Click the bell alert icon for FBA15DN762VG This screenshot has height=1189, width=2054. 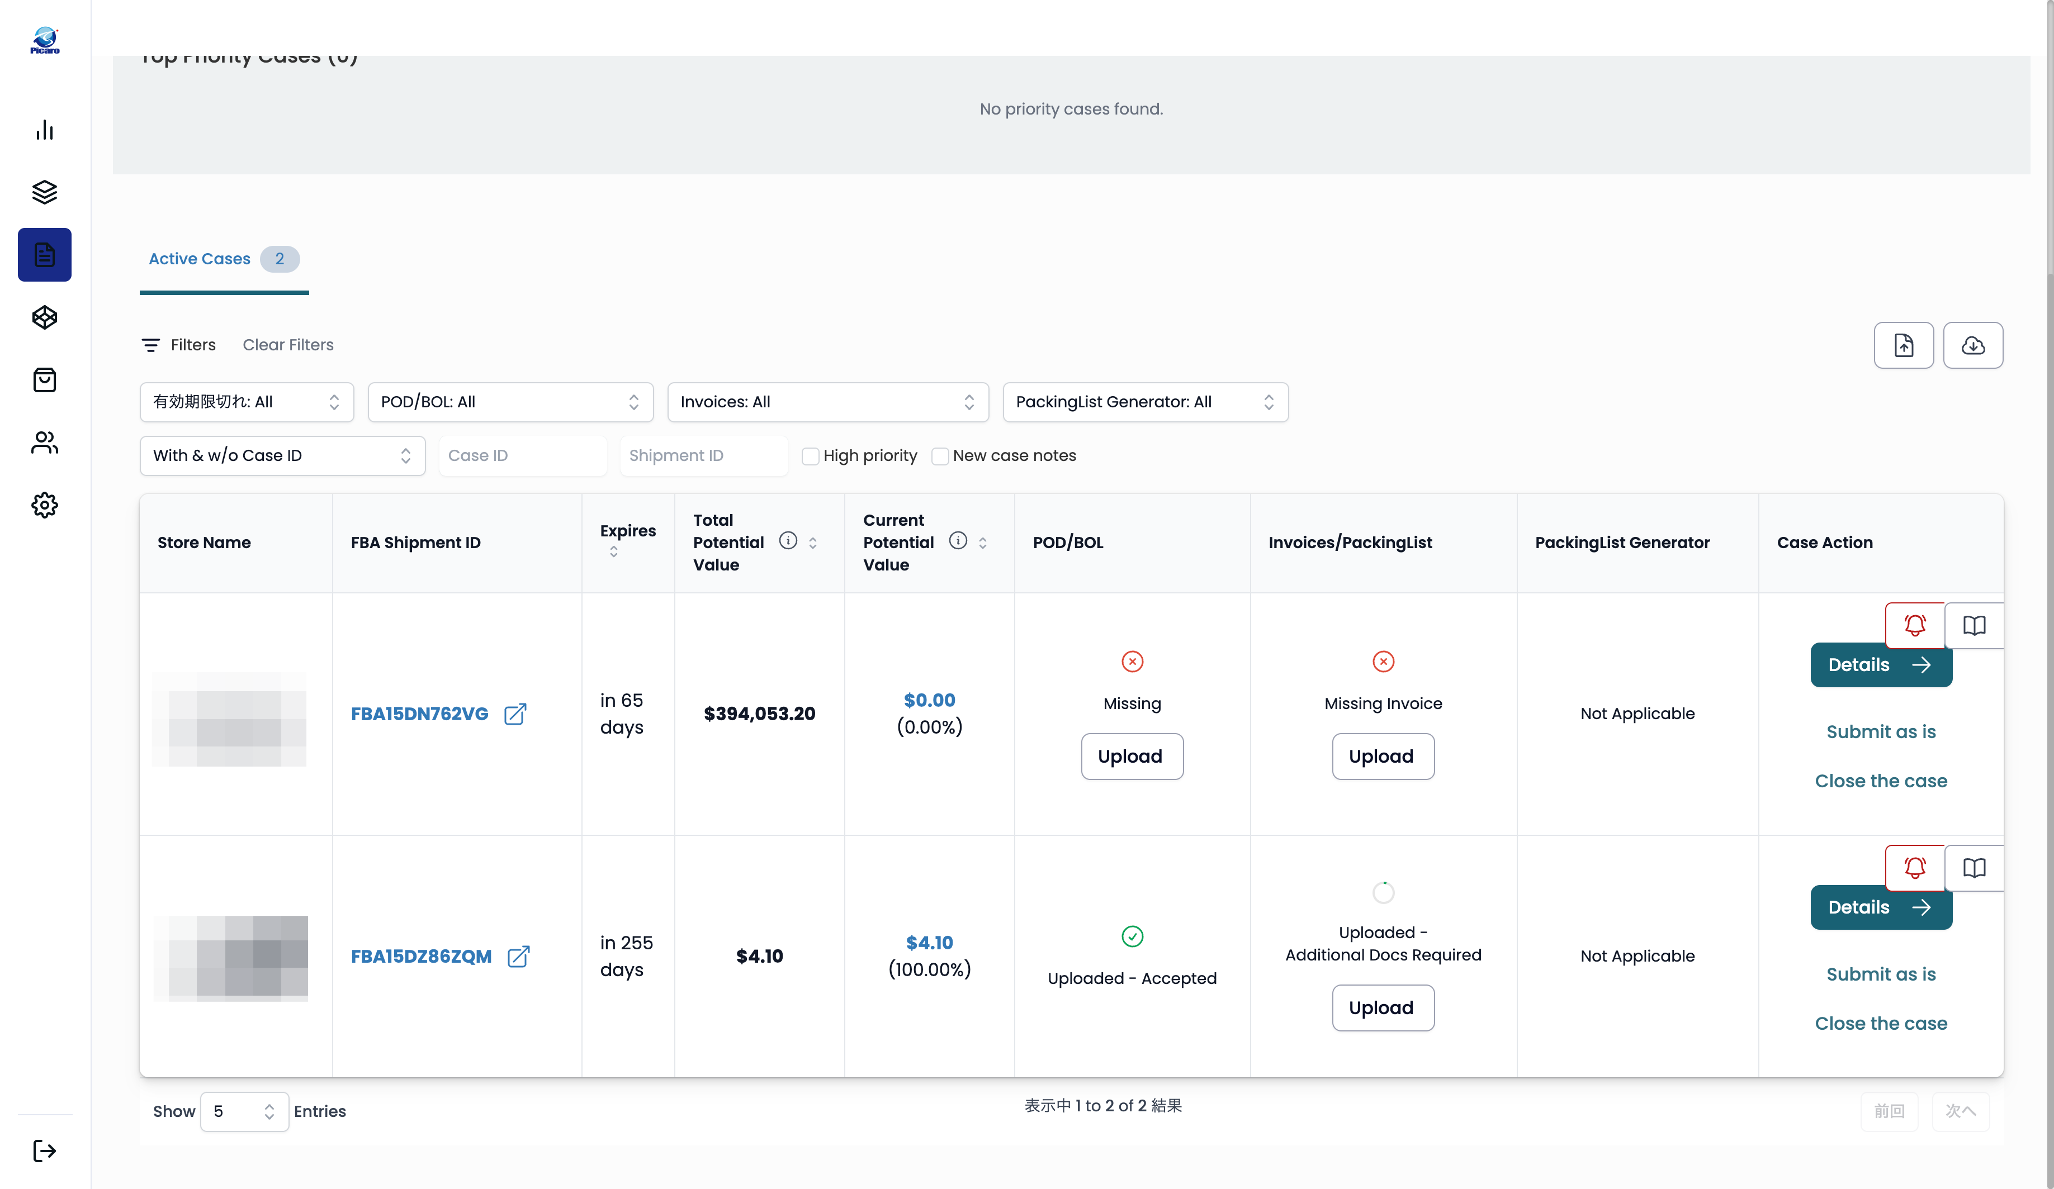tap(1915, 625)
